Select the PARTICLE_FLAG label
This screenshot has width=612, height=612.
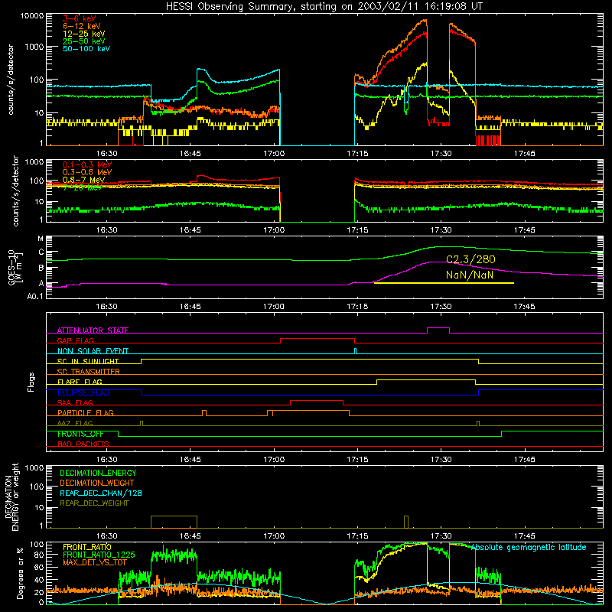tap(86, 412)
